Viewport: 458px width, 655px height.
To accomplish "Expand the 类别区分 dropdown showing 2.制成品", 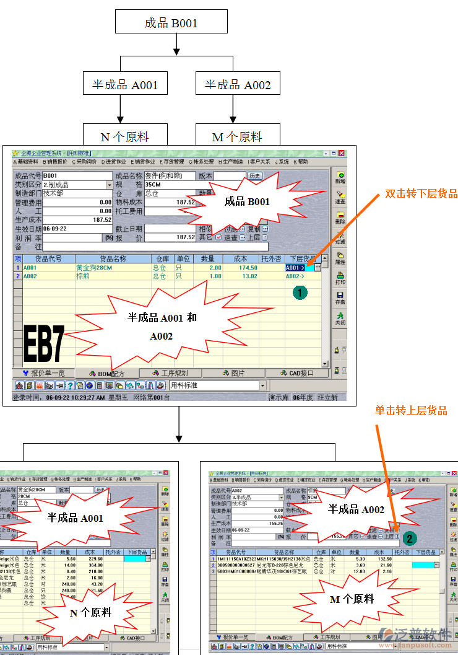I will (110, 185).
